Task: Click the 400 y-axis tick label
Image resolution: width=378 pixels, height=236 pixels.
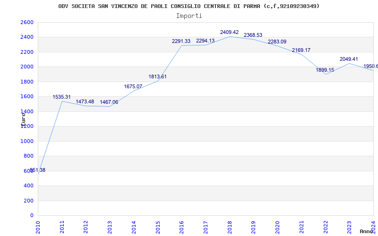Action: click(x=29, y=186)
